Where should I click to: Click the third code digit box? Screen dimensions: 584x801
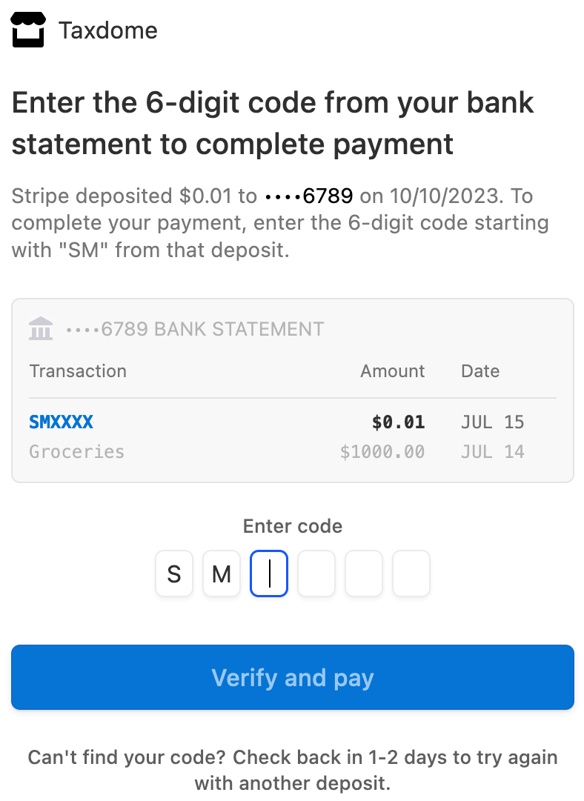point(269,574)
